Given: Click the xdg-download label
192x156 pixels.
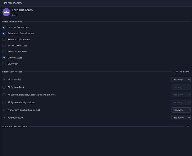Looking at the screenshot, I should [x=15, y=118].
